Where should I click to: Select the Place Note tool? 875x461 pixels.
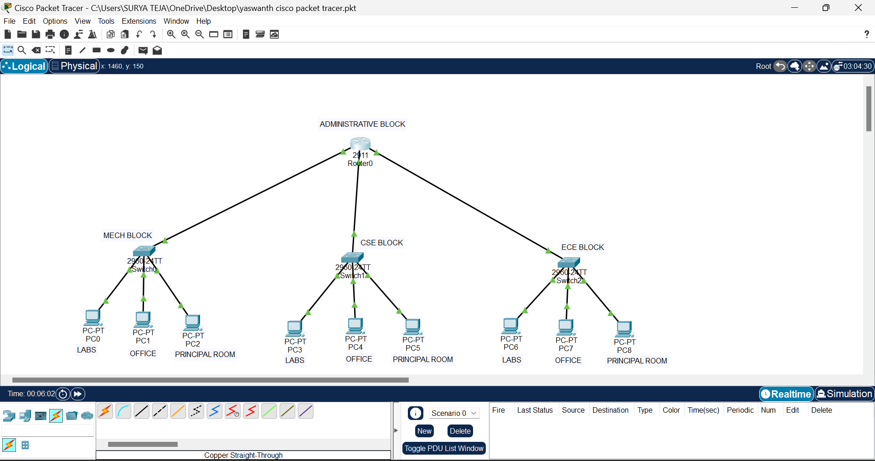(68, 50)
